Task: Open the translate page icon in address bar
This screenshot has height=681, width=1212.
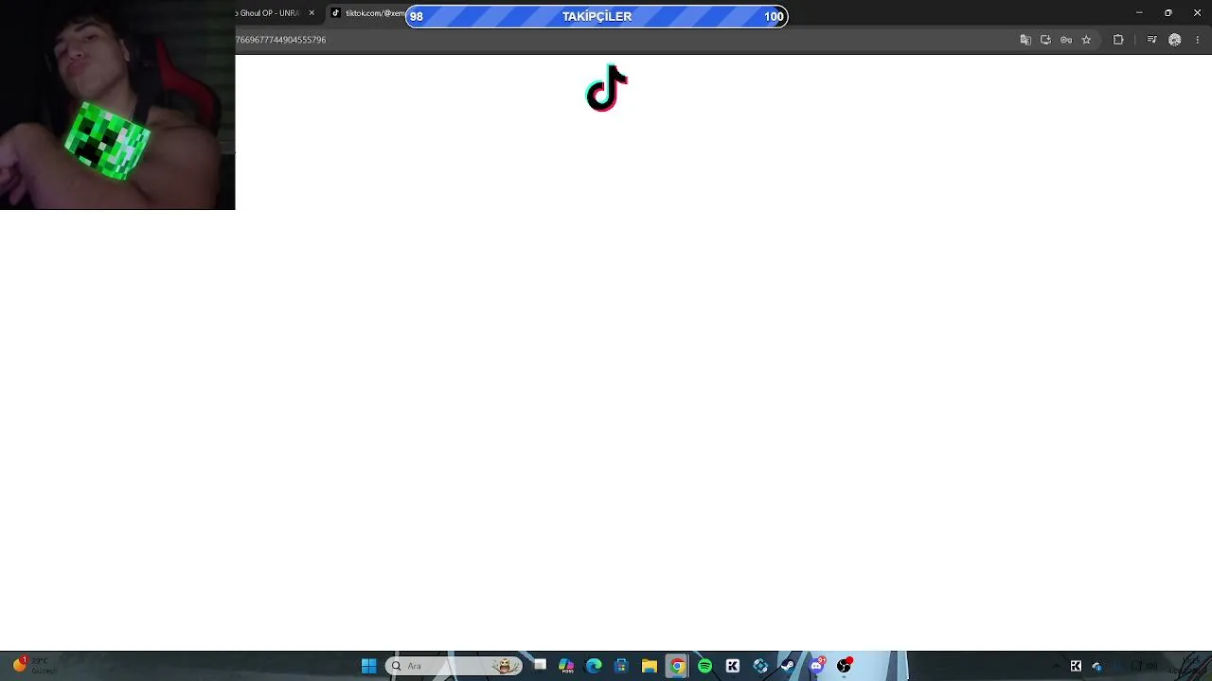Action: click(1025, 40)
